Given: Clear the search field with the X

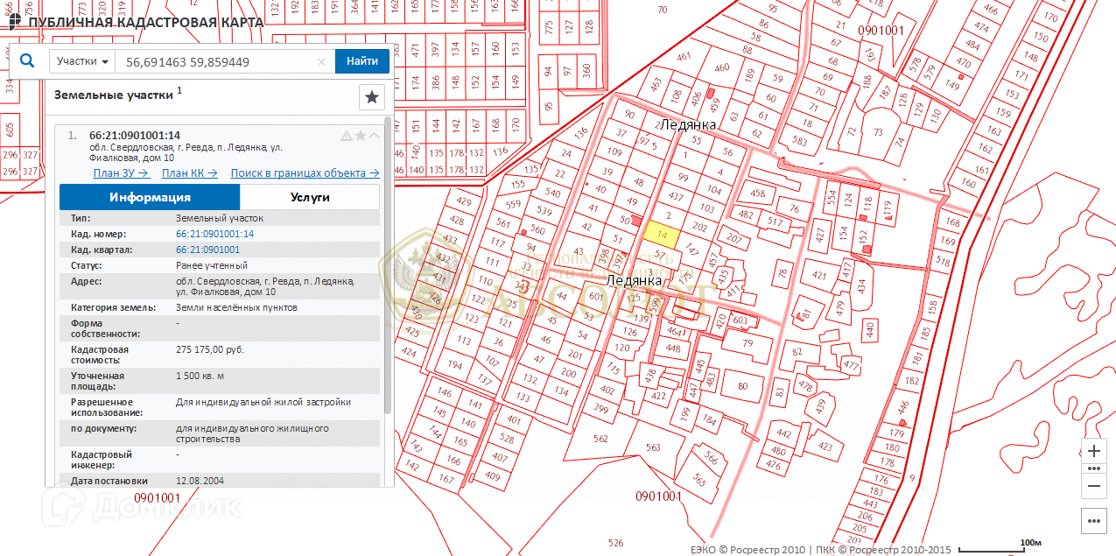Looking at the screenshot, I should 321,62.
